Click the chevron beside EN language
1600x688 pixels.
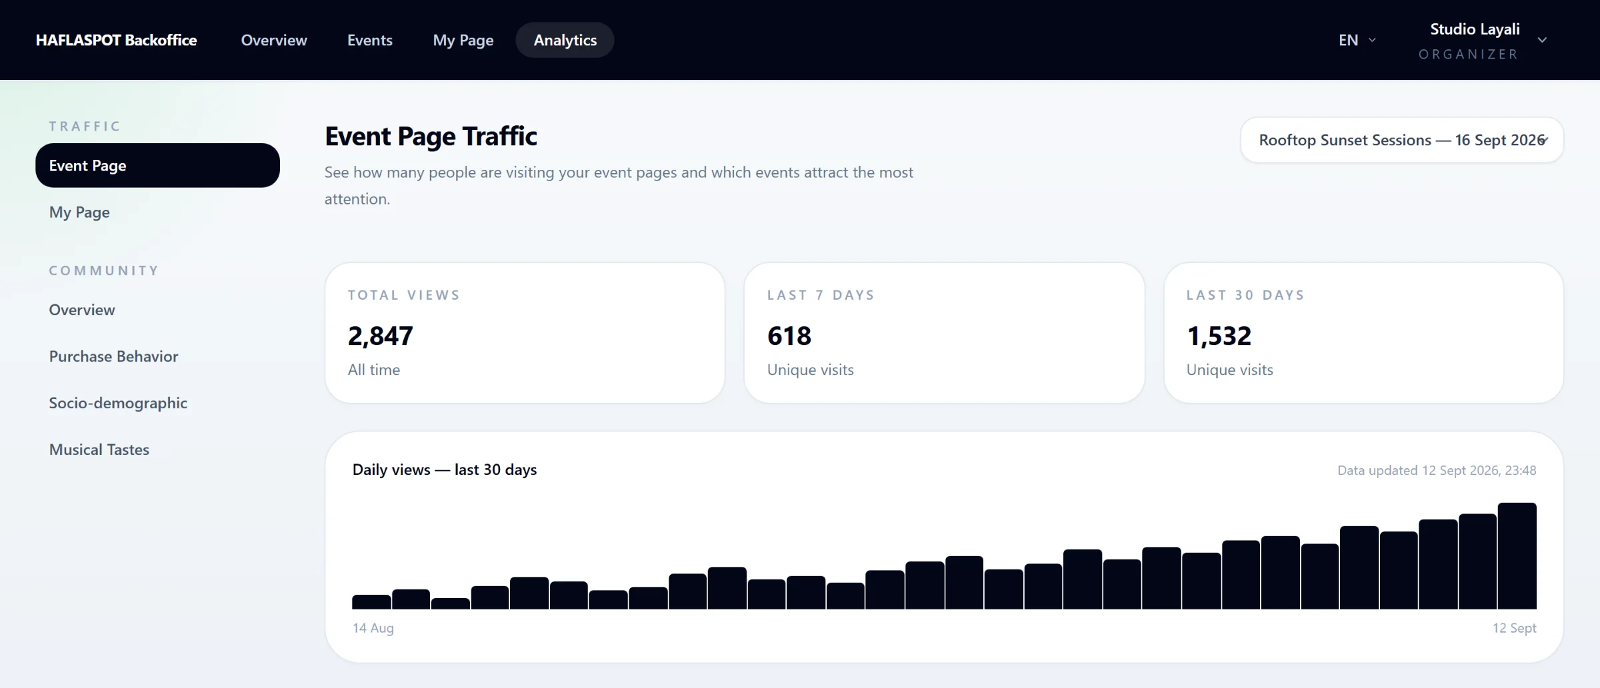pyautogui.click(x=1372, y=40)
